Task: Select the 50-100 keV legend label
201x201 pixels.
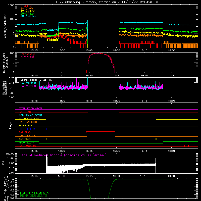Action: (x=28, y=16)
